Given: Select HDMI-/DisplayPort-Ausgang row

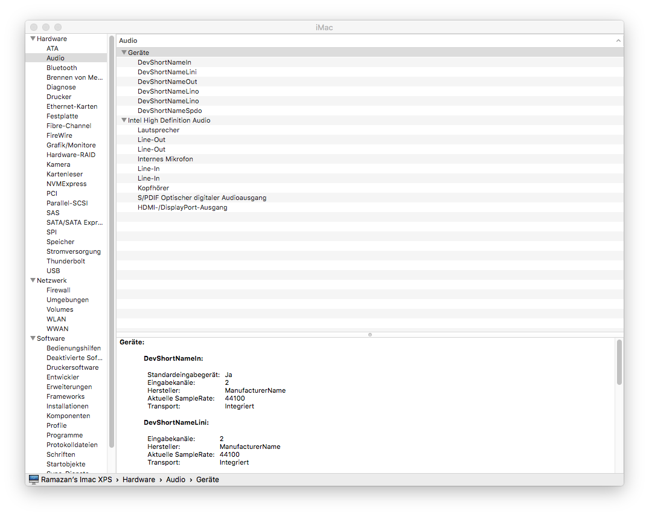Looking at the screenshot, I should (x=369, y=207).
